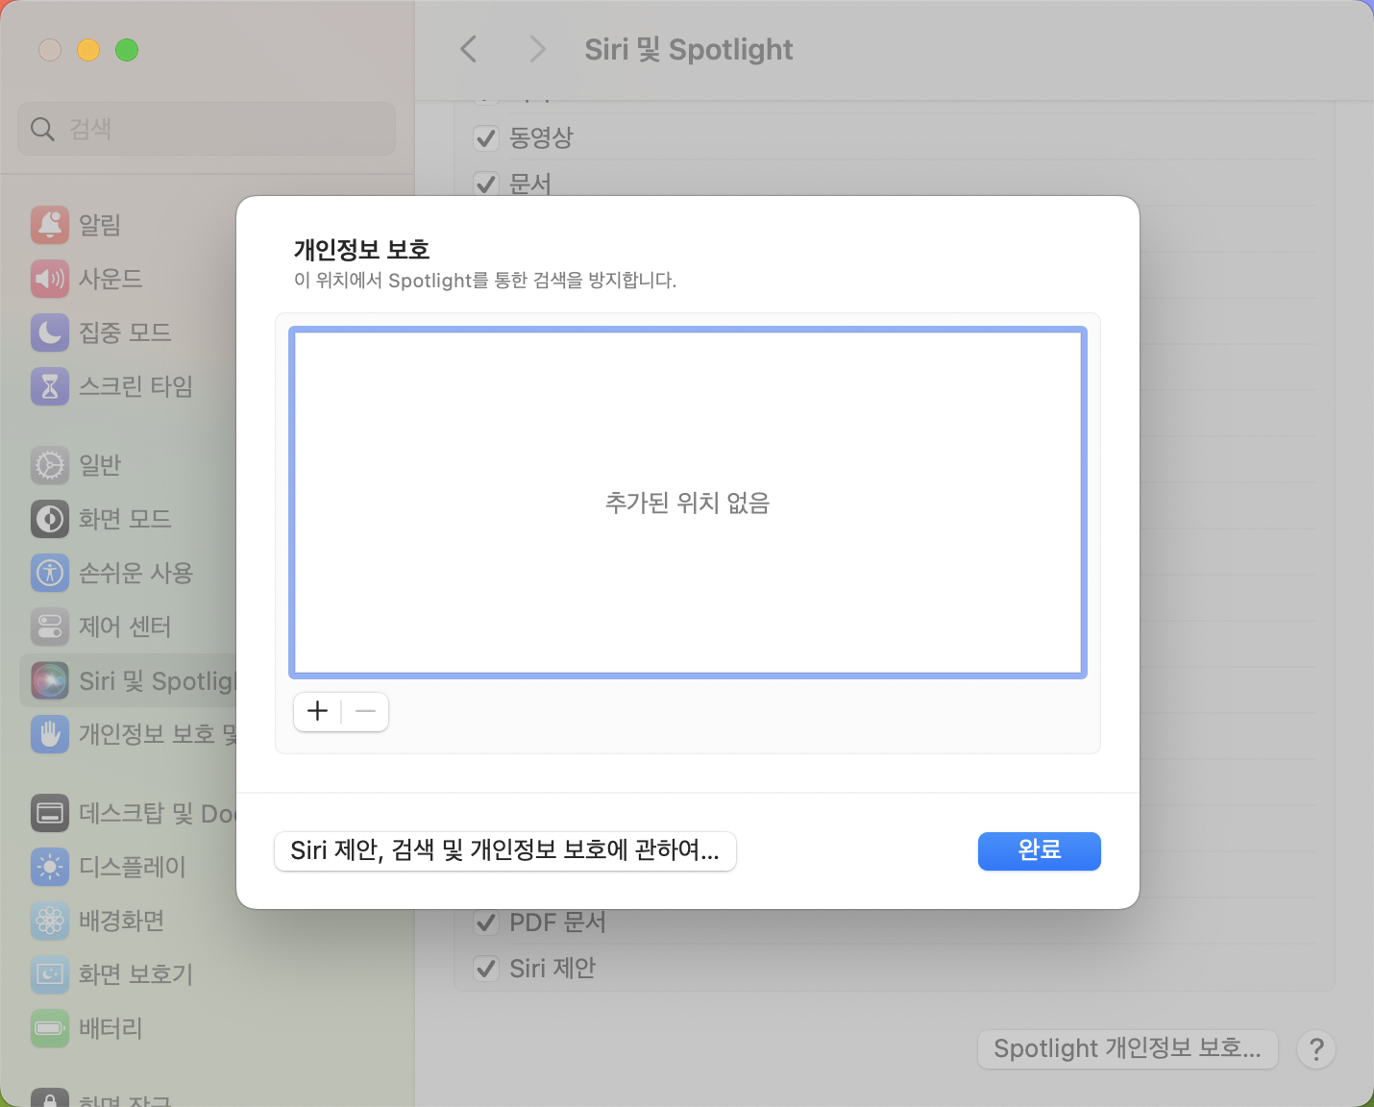Disable Siri 제안 in search results
1374x1107 pixels.
point(486,968)
